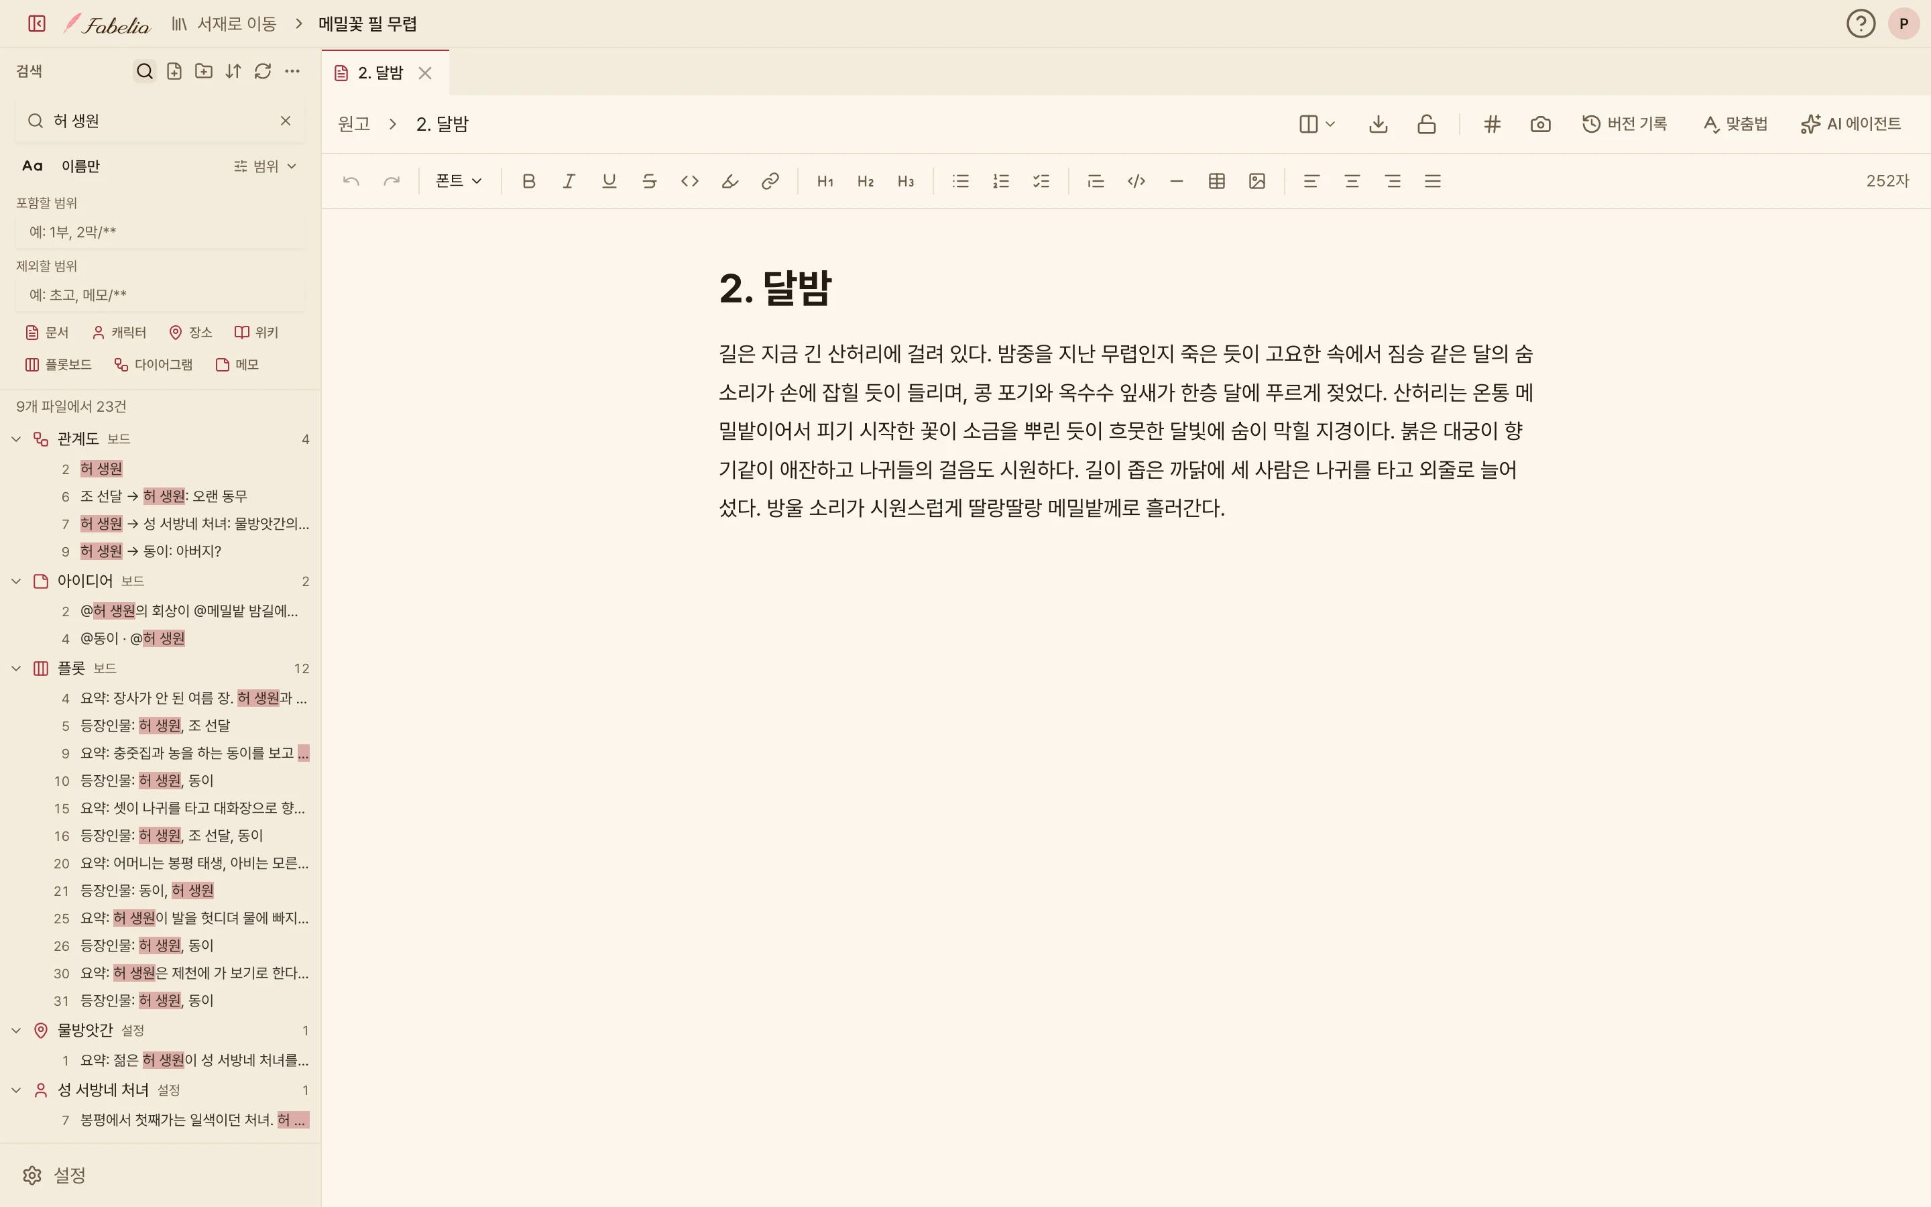The width and height of the screenshot is (1931, 1207).
Task: Open the AI 에이전트 panel
Action: point(1851,124)
